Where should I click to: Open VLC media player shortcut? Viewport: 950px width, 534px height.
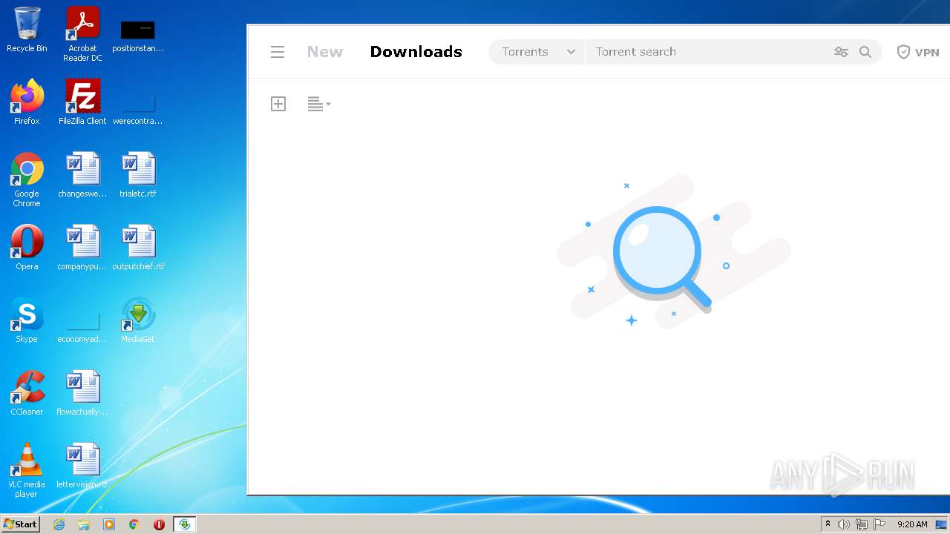[27, 470]
